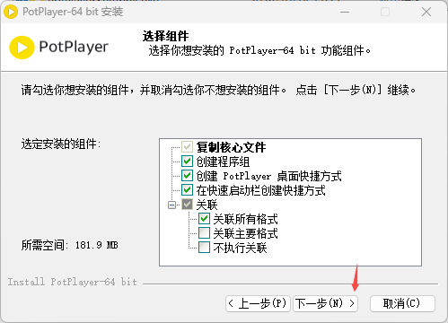Click the yellow PotPlayer logo in header
This screenshot has height=323, width=448.
(22, 48)
